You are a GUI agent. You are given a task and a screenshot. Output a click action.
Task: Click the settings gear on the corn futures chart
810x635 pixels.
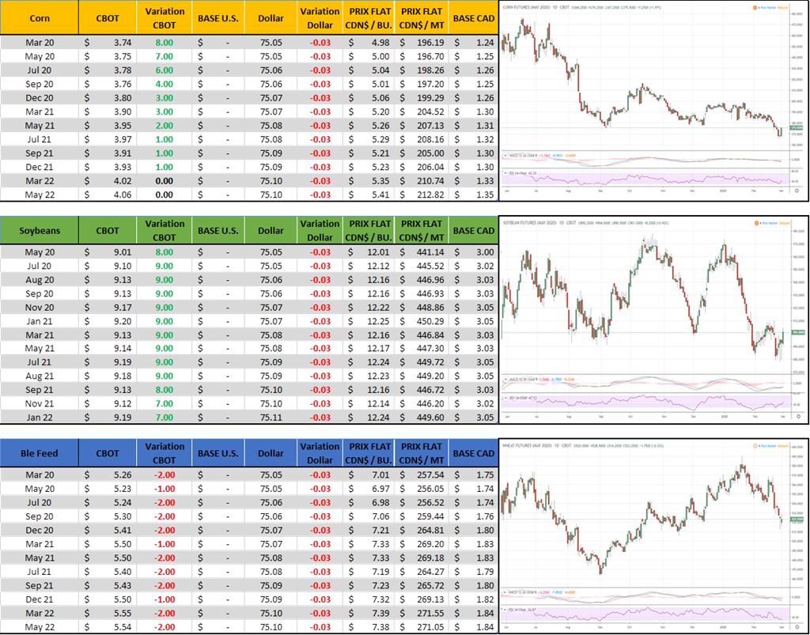[797, 191]
